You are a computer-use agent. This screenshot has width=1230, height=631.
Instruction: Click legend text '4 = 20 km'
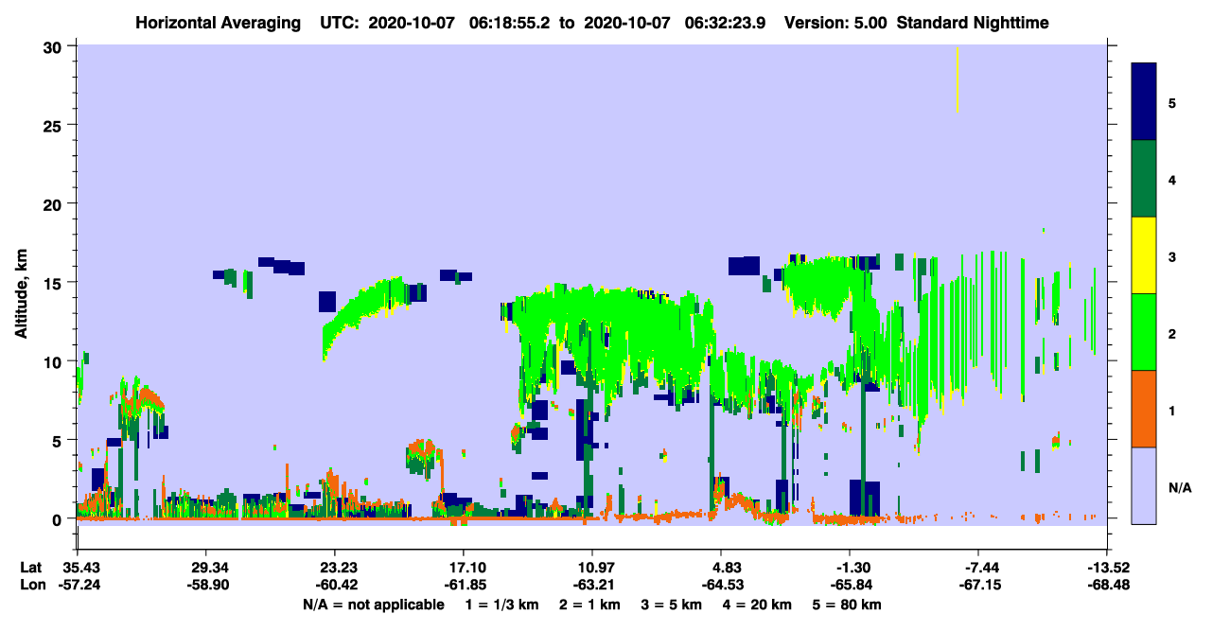click(756, 605)
